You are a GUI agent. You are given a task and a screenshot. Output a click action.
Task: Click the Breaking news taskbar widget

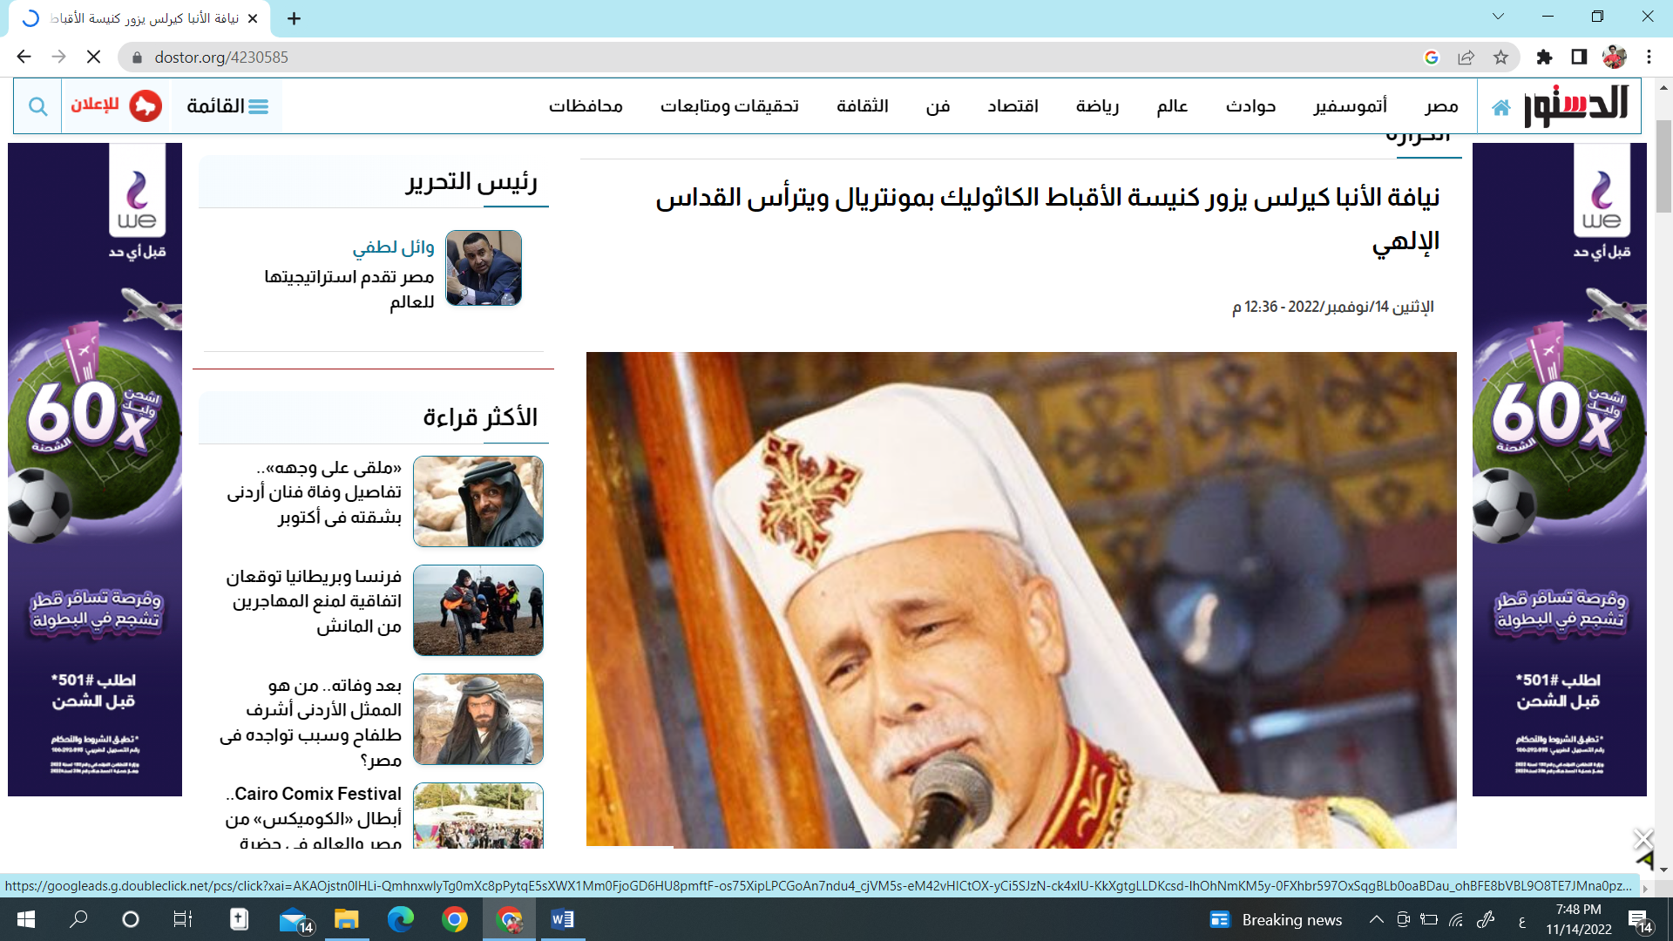[x=1277, y=920]
